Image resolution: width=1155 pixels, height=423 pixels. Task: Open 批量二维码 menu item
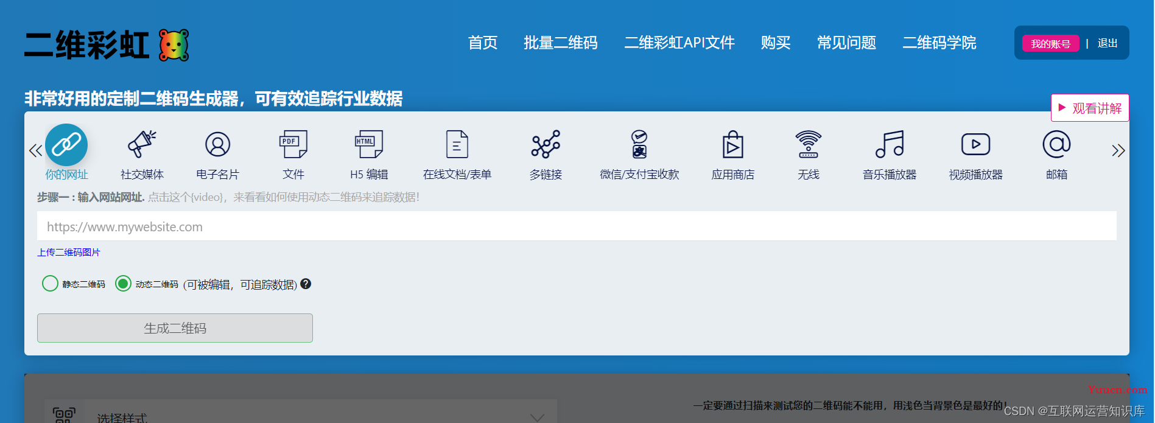coord(561,43)
